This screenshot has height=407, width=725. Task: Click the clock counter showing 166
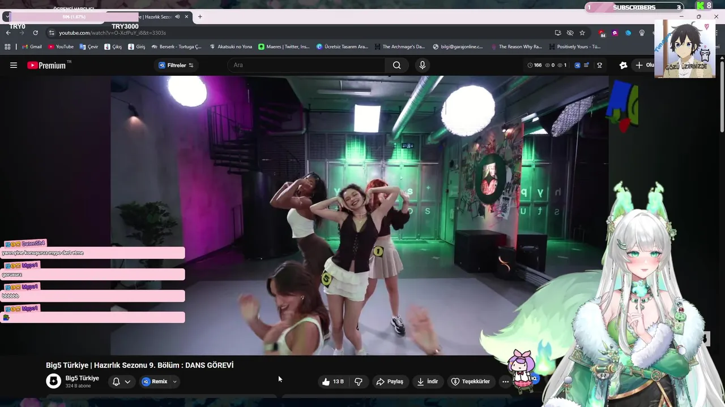coord(535,65)
